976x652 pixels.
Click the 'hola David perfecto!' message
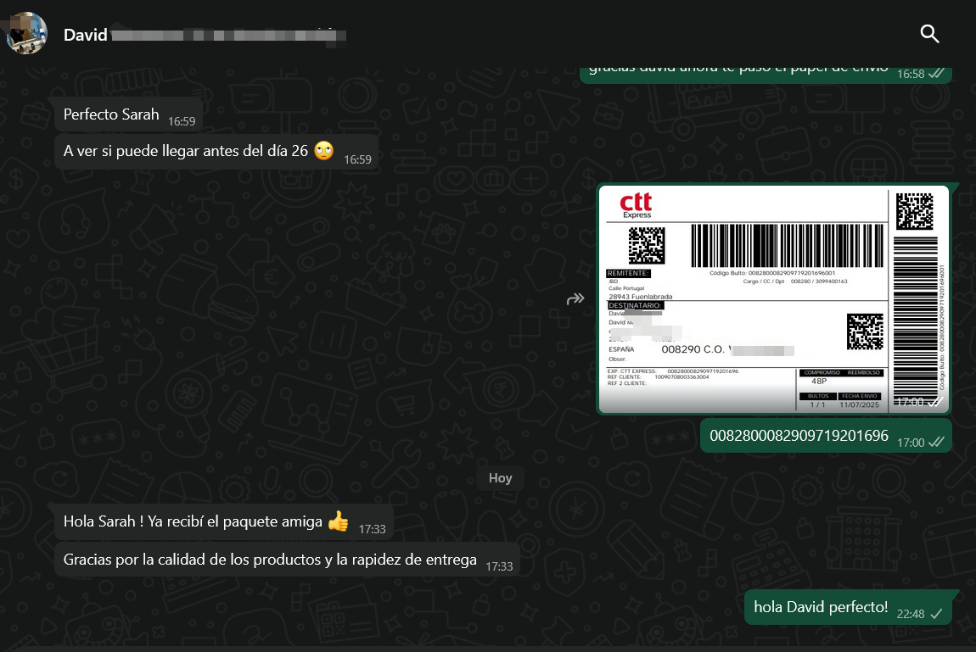tap(851, 607)
